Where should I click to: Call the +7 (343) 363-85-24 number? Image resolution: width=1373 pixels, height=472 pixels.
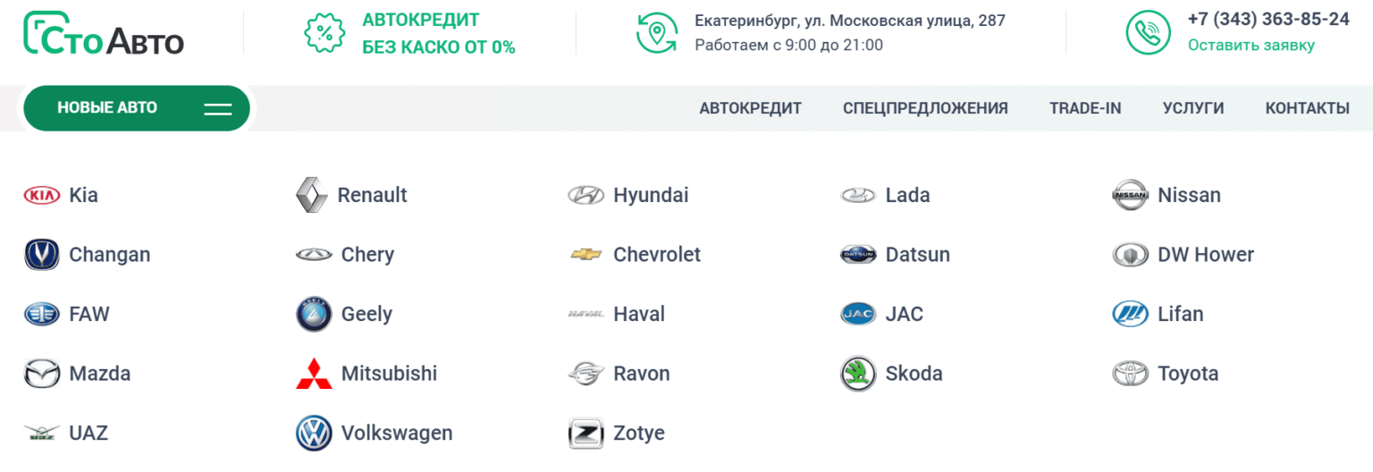click(x=1268, y=19)
